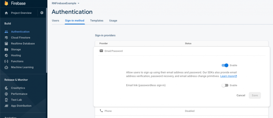This screenshot has width=273, height=118.
Task: Click the Realtime Database icon
Action: coord(6,43)
